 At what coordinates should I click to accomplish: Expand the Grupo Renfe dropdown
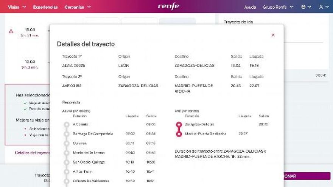278,7
